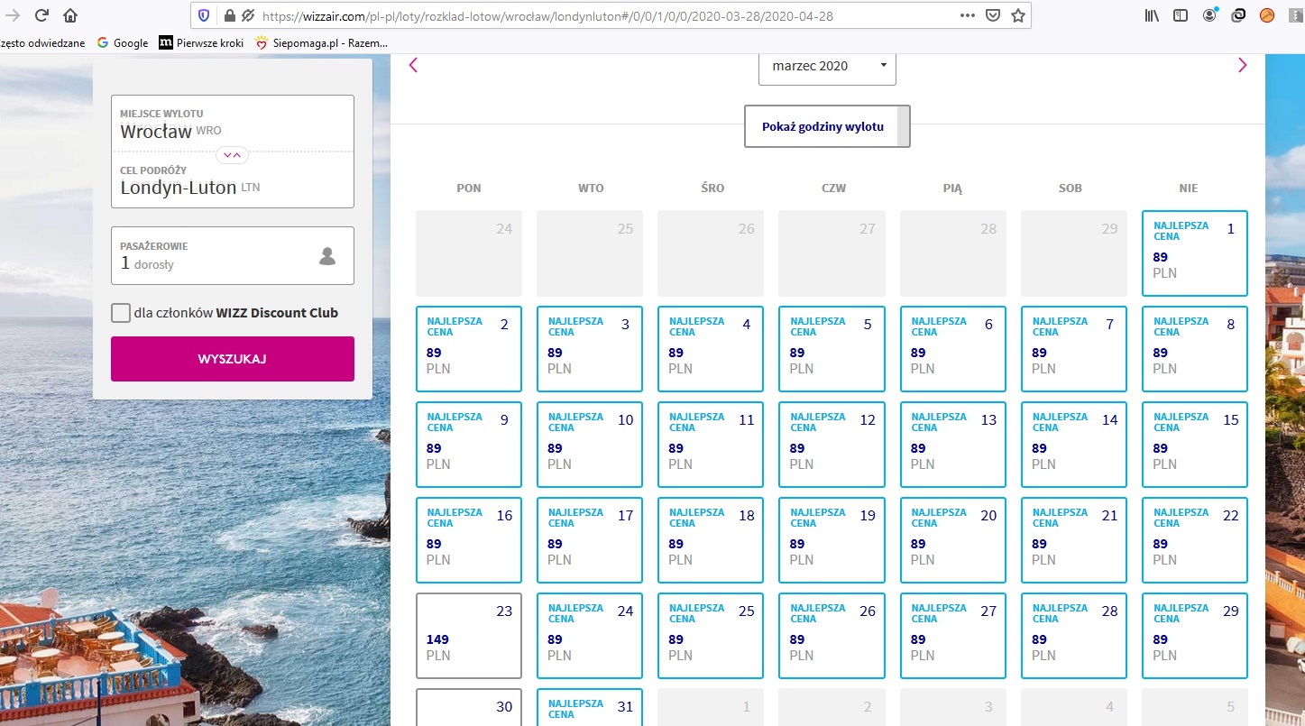Choose the flight on March 12
The height and width of the screenshot is (726, 1305).
coord(832,445)
